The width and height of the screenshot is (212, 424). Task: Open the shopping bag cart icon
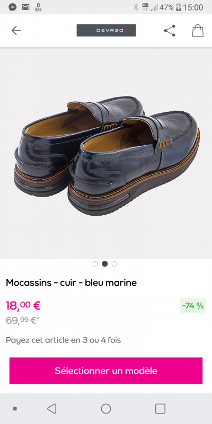(198, 31)
